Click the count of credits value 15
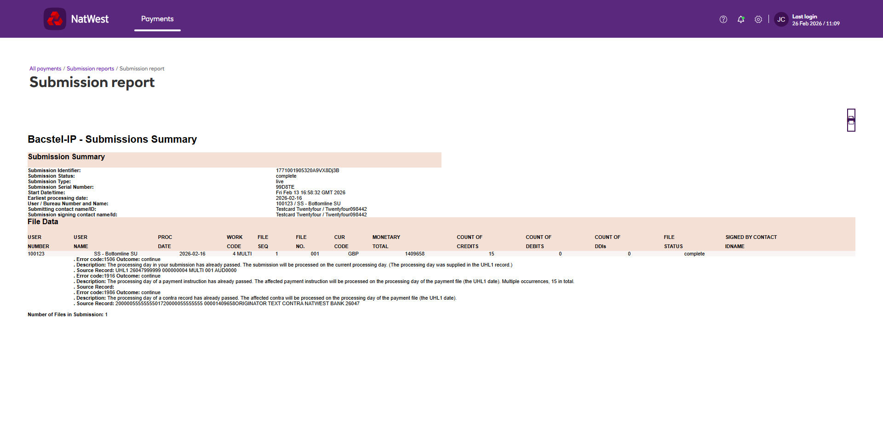Screen dimensions: 883x435 491,254
